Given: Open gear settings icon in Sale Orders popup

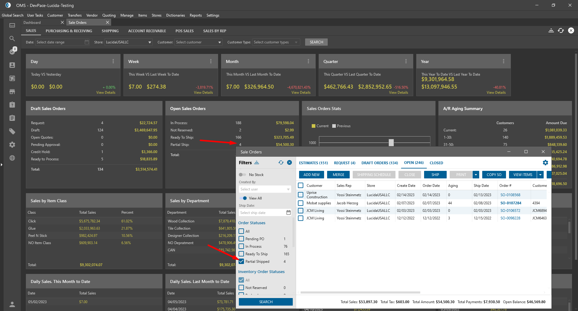Looking at the screenshot, I should click(545, 163).
